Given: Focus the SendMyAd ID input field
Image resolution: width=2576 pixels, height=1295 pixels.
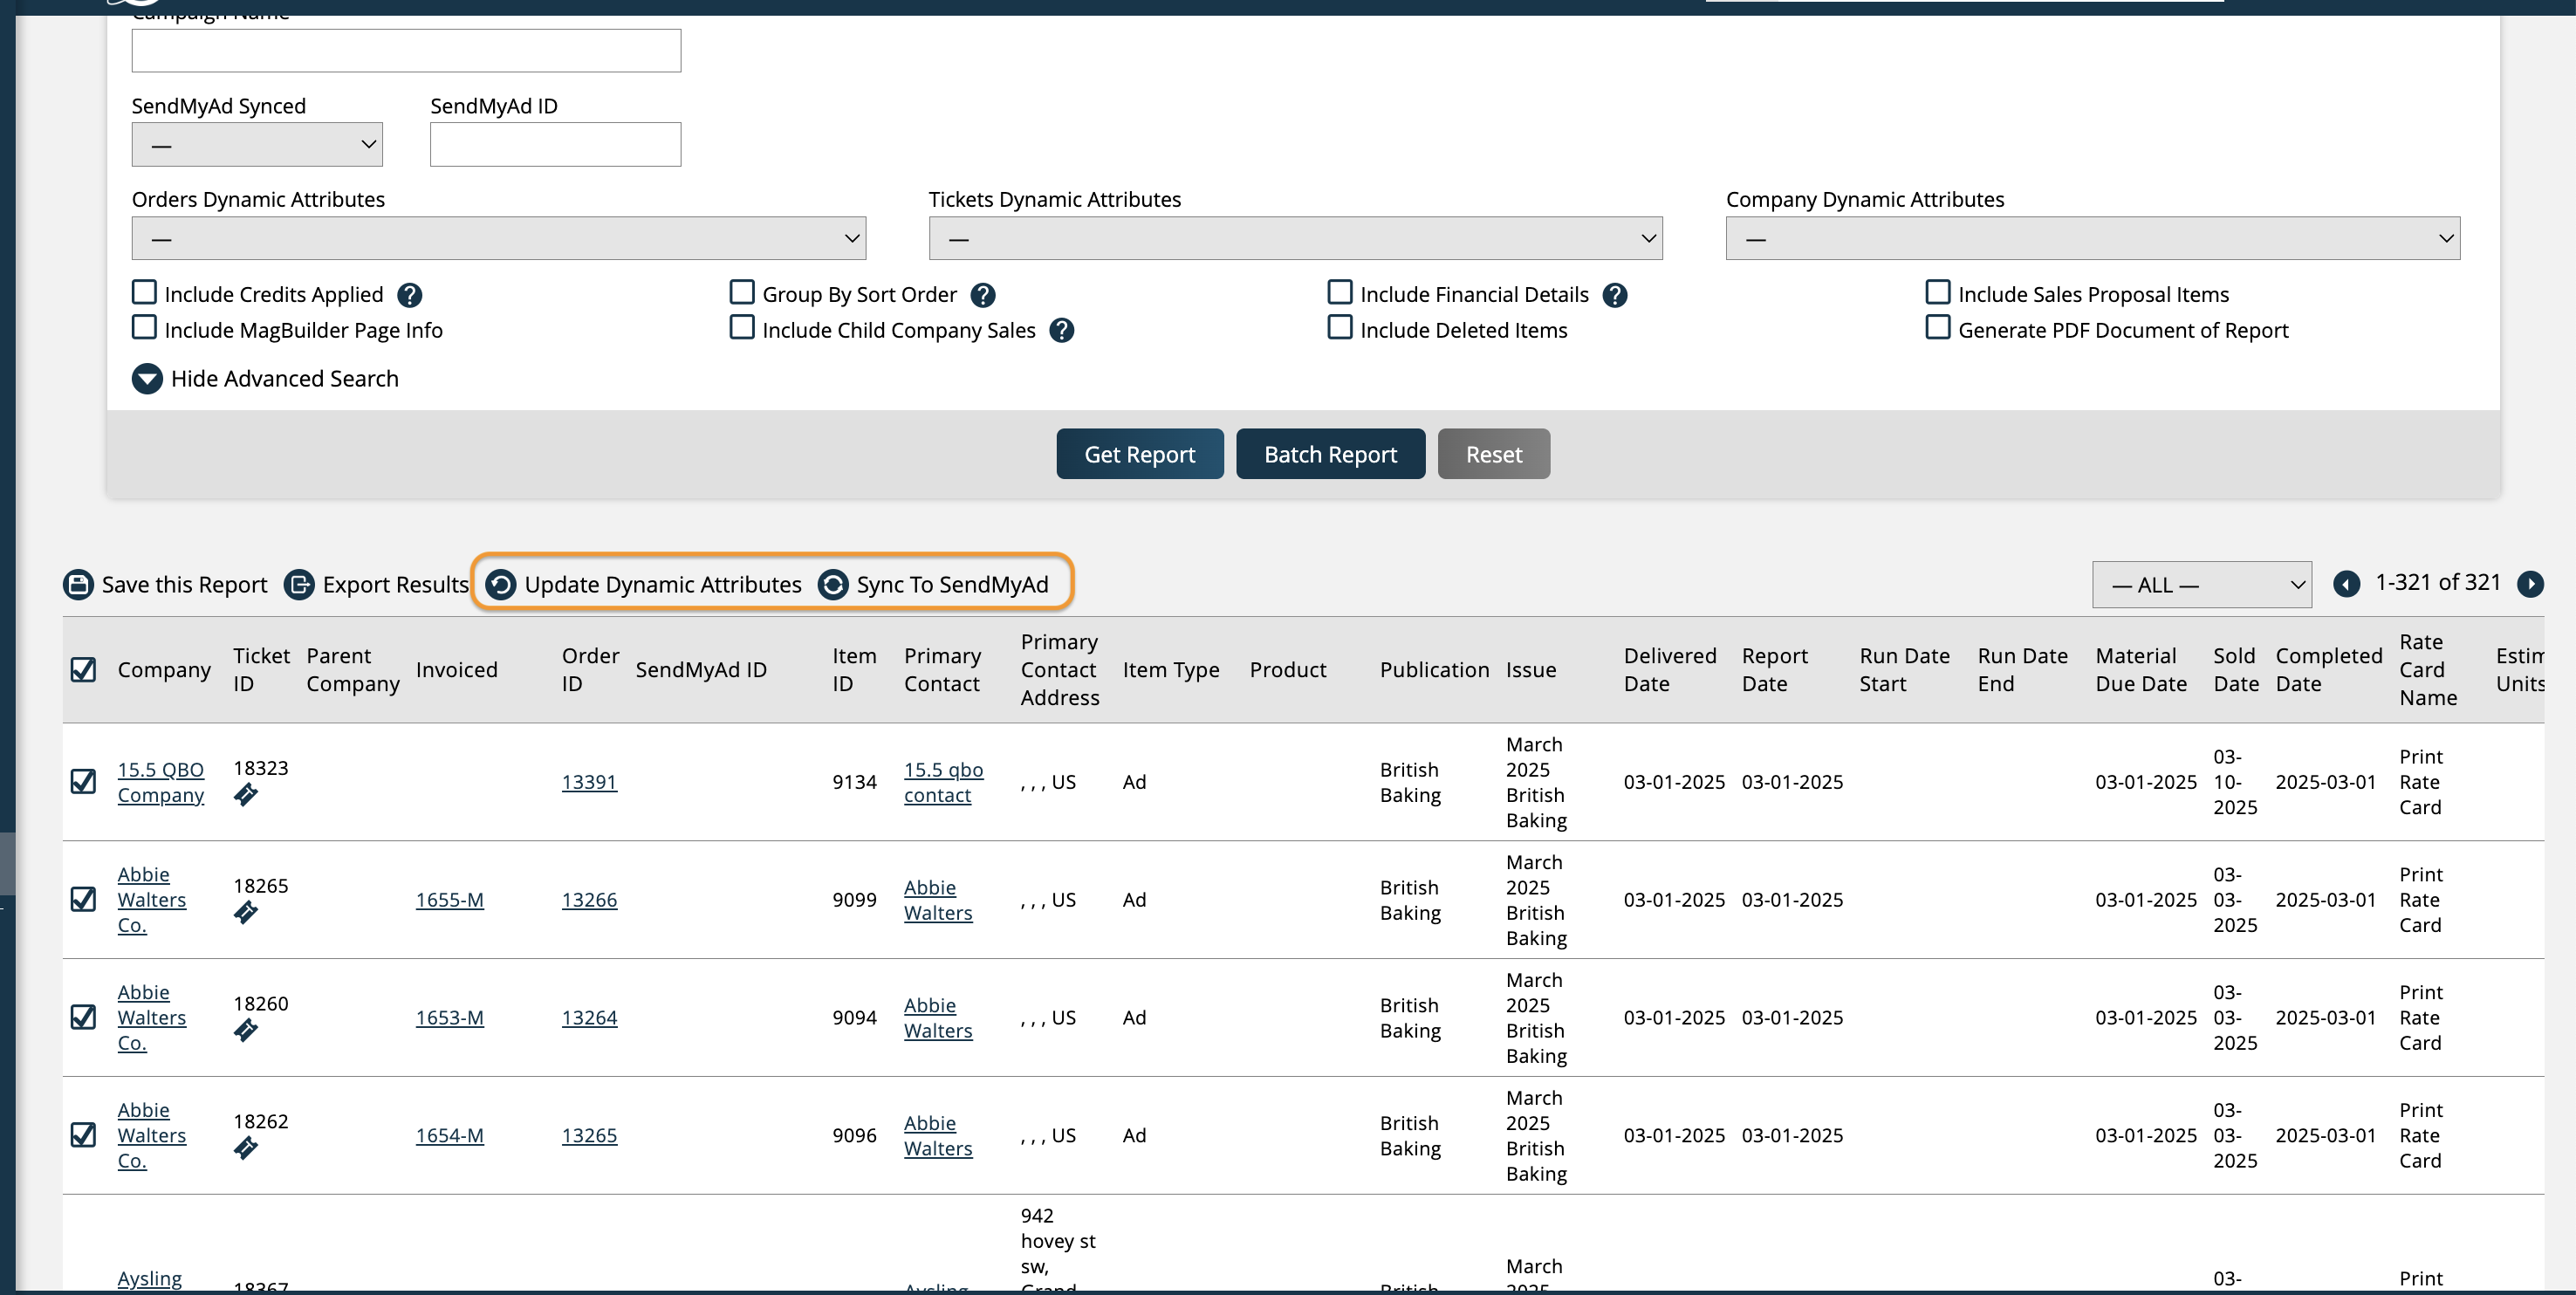Looking at the screenshot, I should [x=556, y=145].
